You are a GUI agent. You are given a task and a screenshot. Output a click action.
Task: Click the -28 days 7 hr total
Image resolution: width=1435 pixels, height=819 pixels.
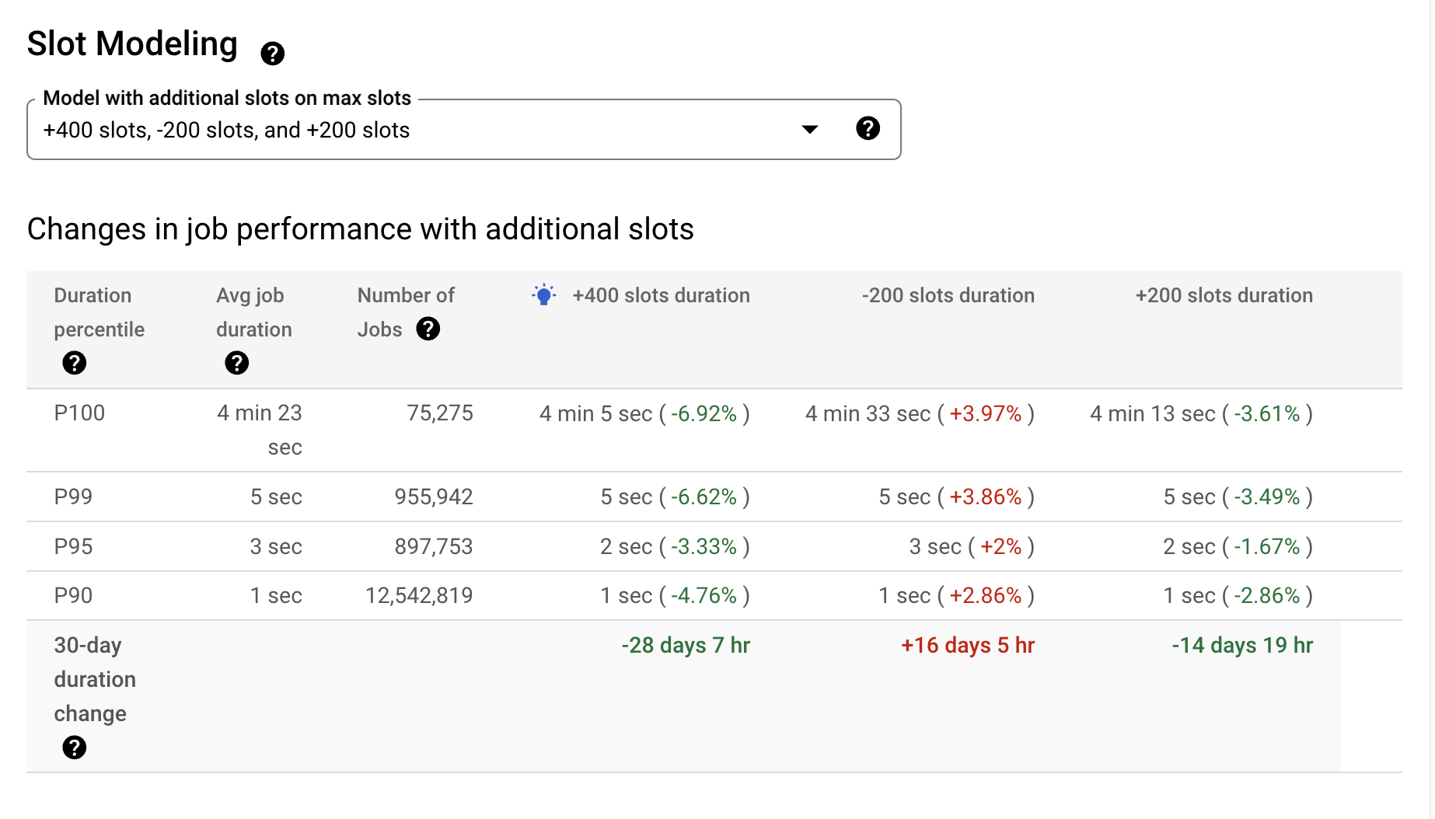pyautogui.click(x=685, y=645)
